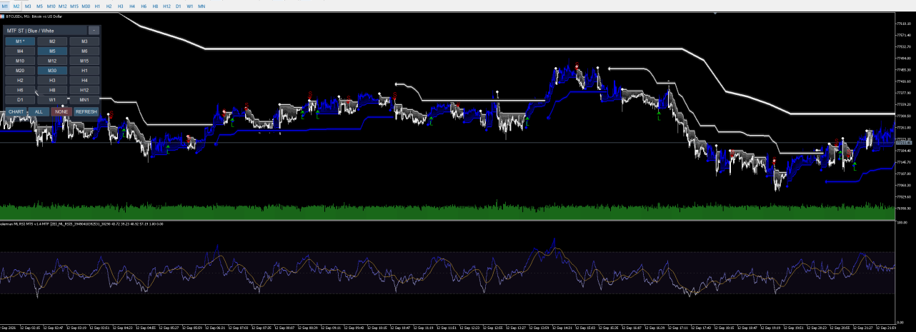The image size is (916, 332).
Task: Activate H12 in the MTF ST panel
Action: pyautogui.click(x=84, y=90)
